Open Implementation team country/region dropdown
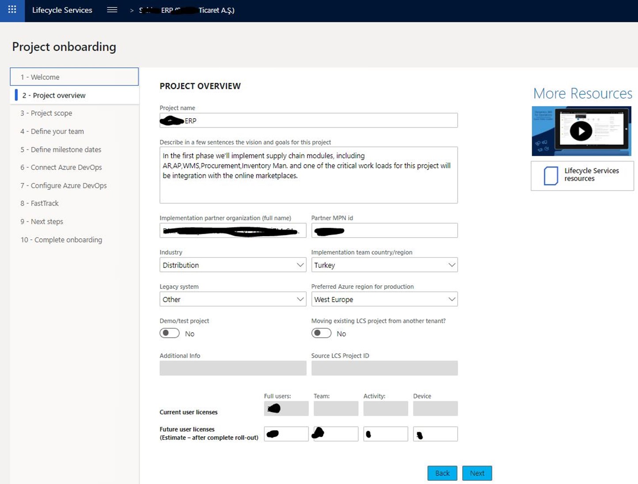 point(384,265)
